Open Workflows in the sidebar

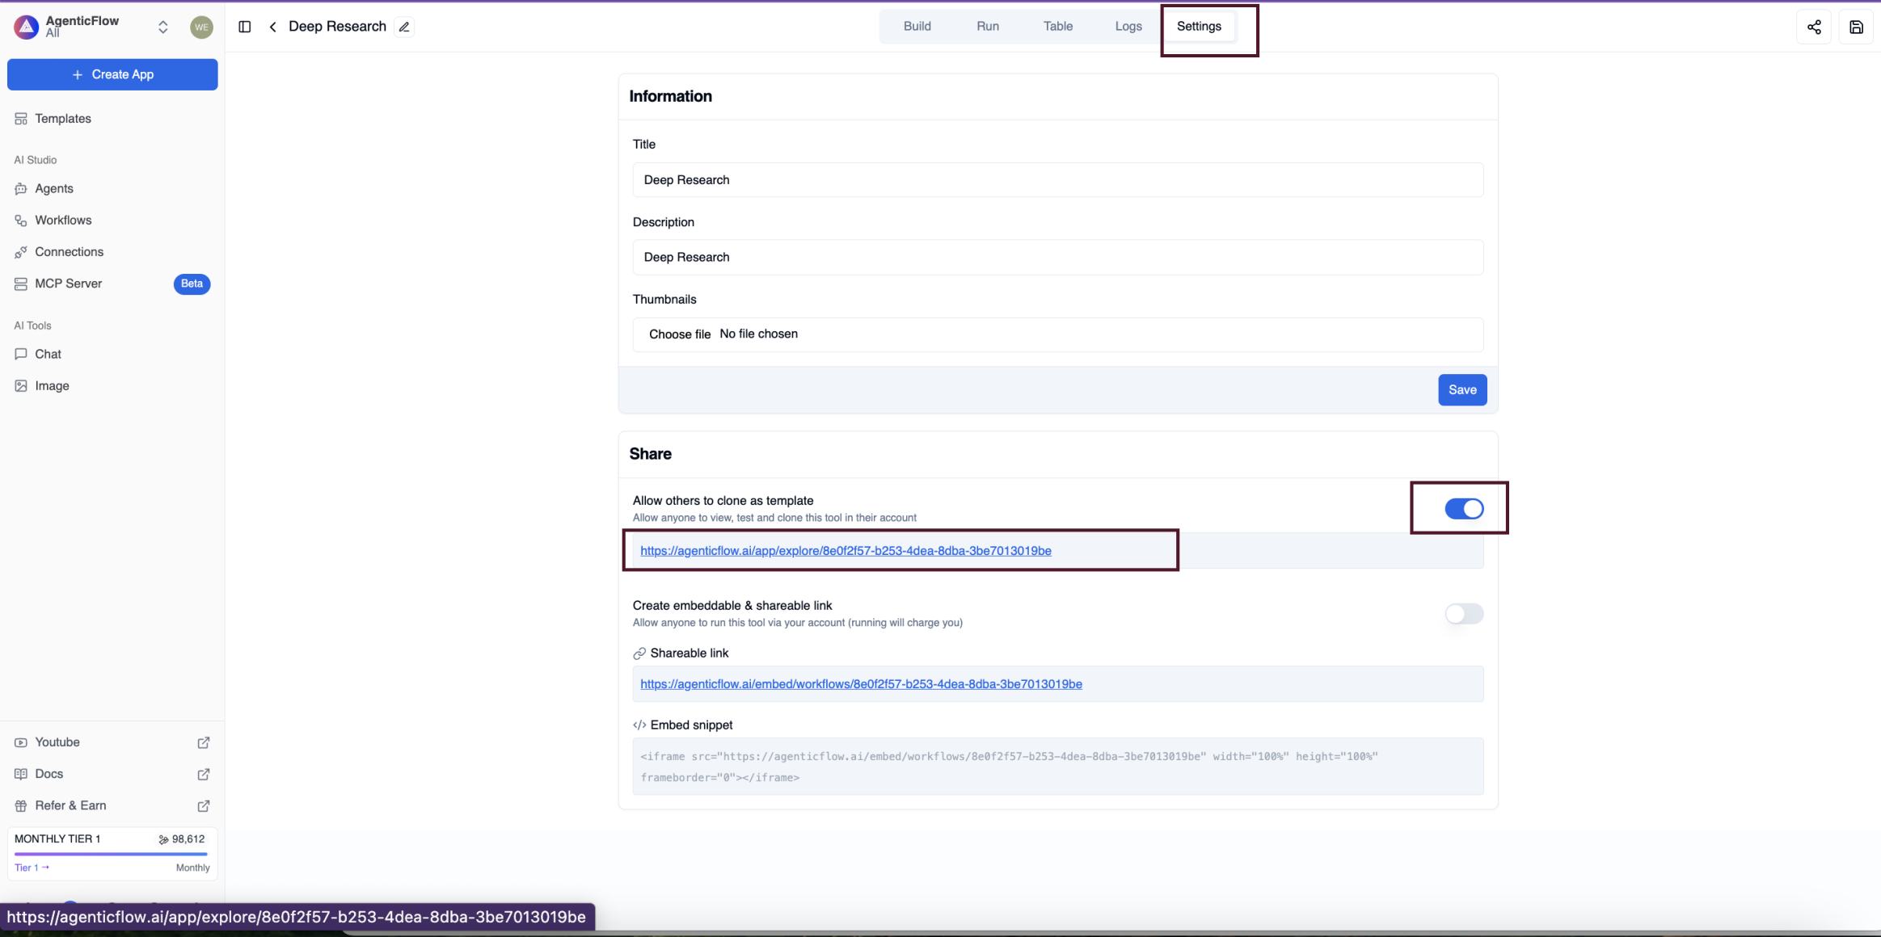click(x=112, y=220)
